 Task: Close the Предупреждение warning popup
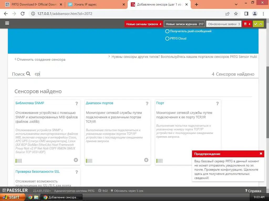(261, 153)
